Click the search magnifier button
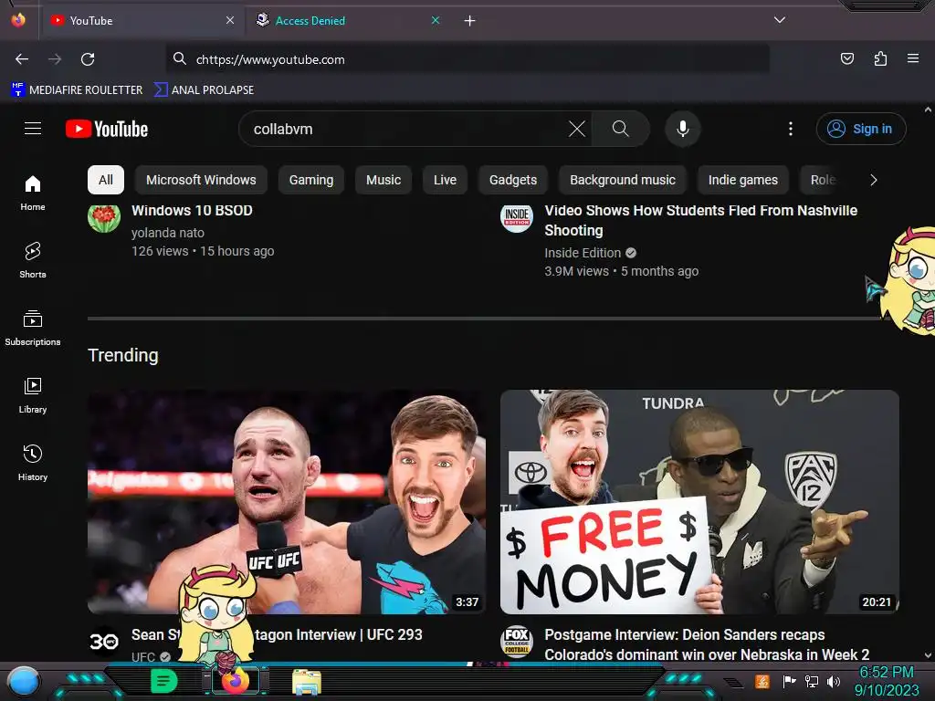The width and height of the screenshot is (935, 701). point(620,129)
